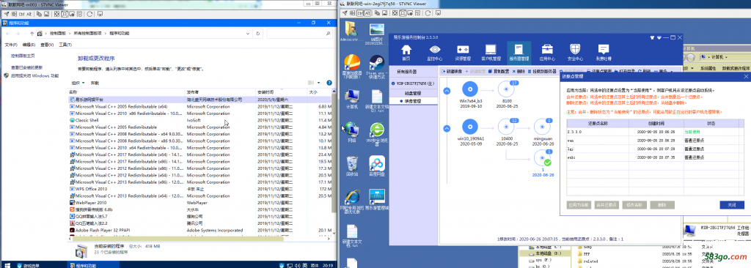The image size is (751, 268).
Task: Open the 组织 dropdown in Programs window
Action: coord(78,83)
